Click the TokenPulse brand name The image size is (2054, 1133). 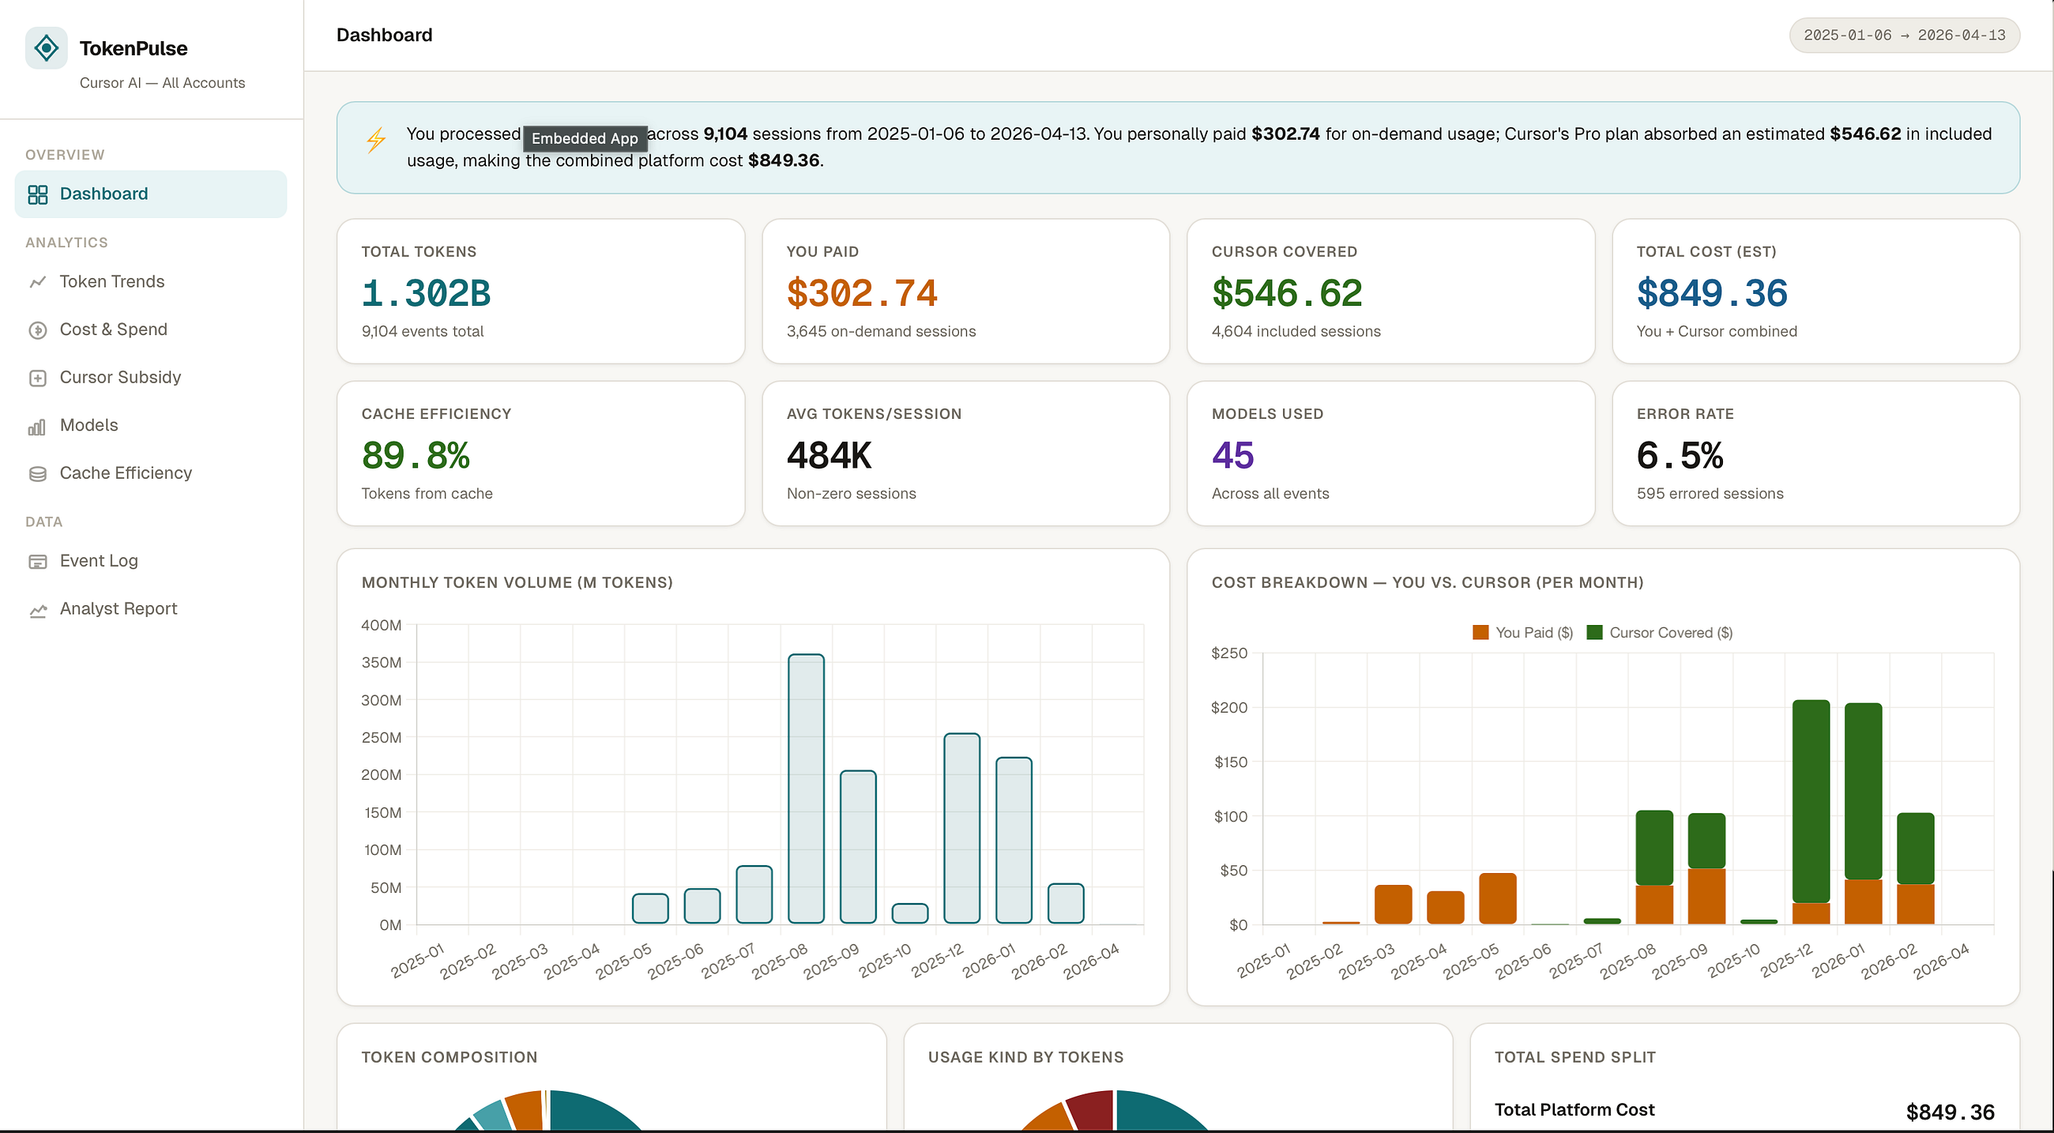click(134, 48)
